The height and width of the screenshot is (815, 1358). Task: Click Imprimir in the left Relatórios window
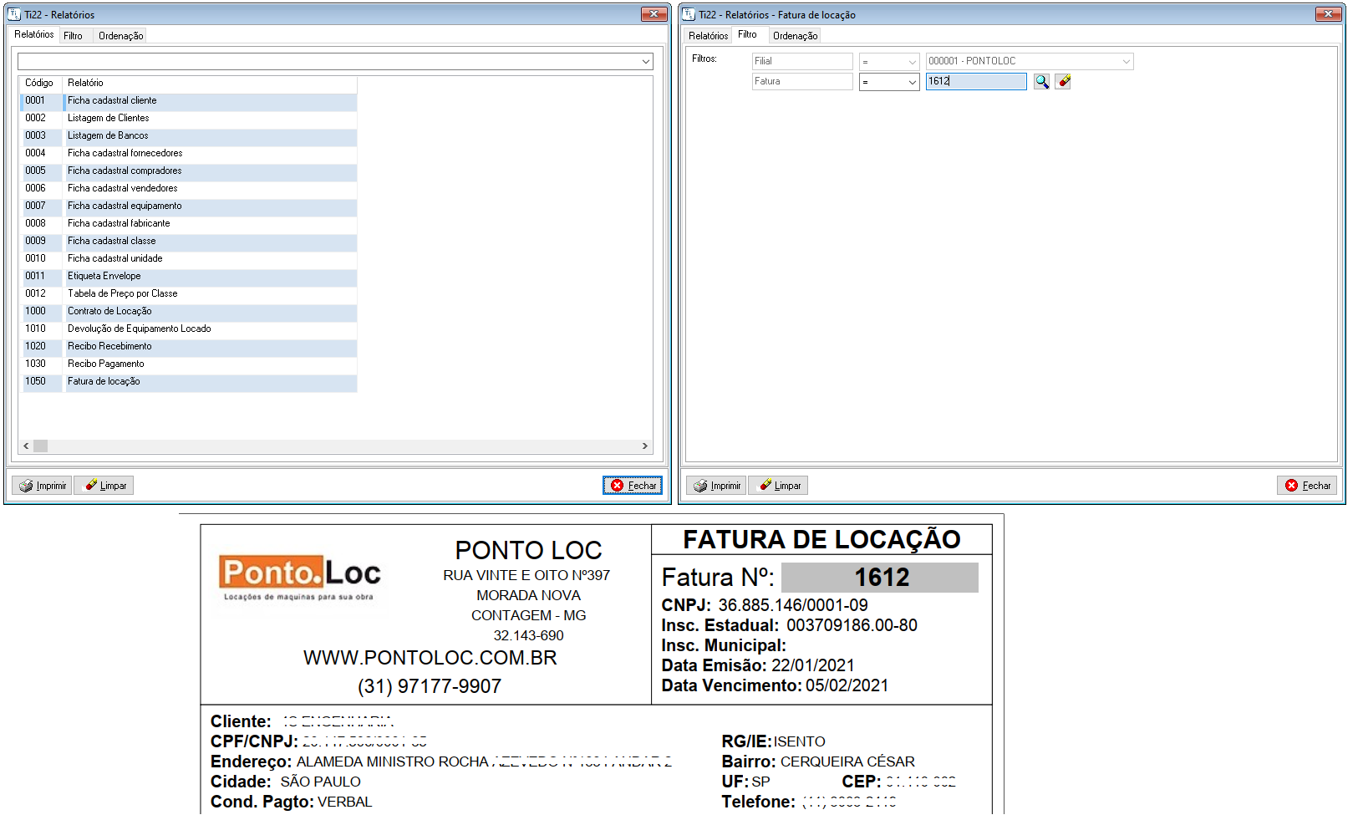coord(42,486)
